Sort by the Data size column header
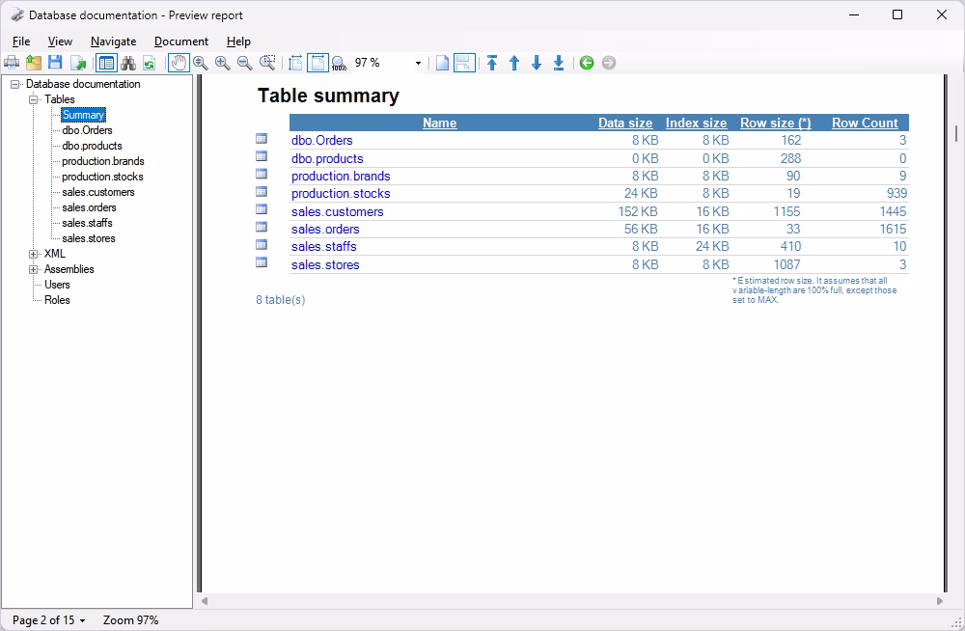 pos(625,123)
